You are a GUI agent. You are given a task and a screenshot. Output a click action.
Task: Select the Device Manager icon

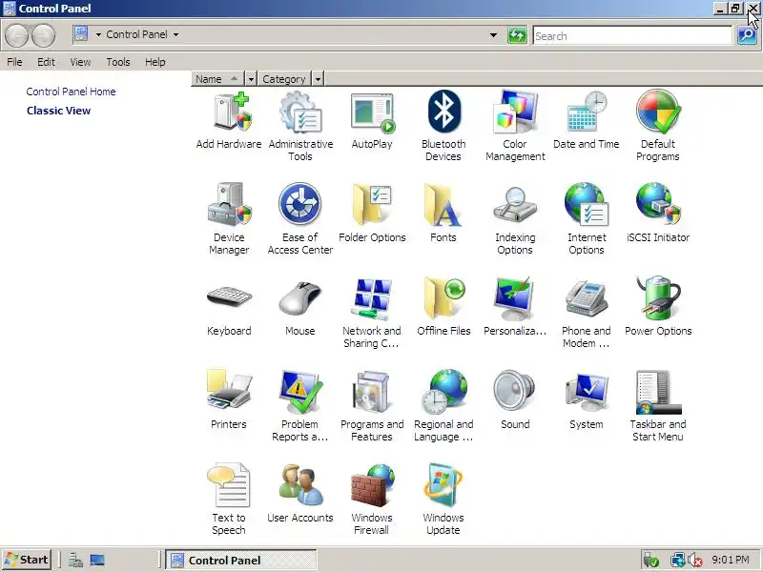point(229,219)
